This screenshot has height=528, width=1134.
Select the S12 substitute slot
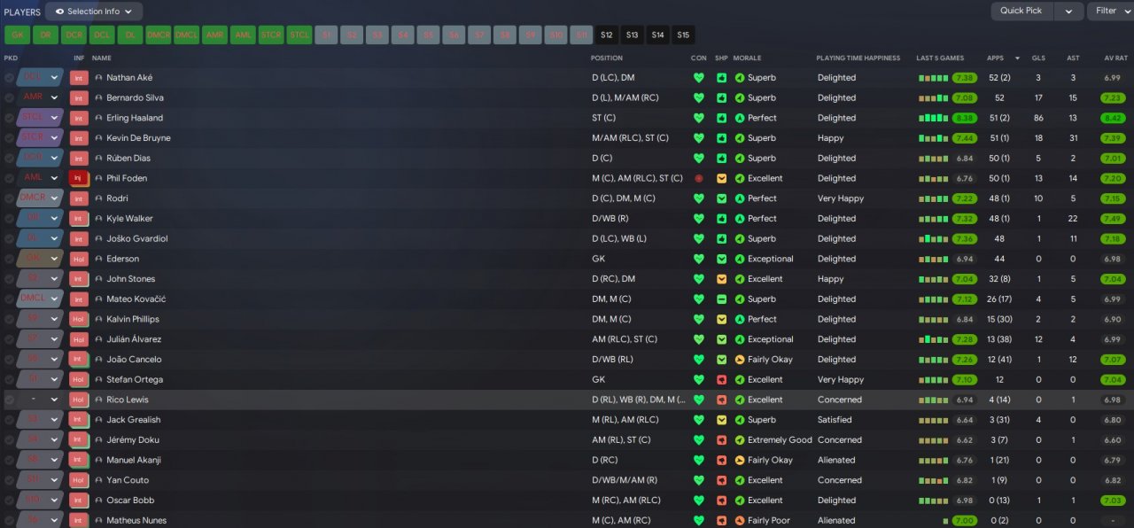click(x=607, y=35)
